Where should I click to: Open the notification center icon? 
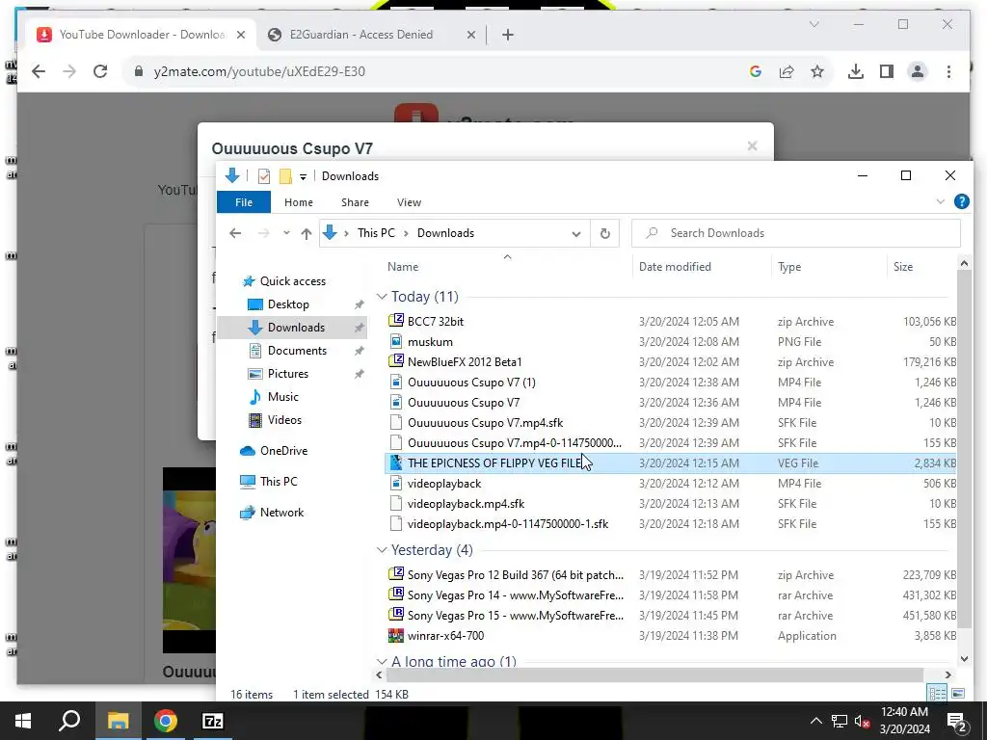[x=957, y=721]
